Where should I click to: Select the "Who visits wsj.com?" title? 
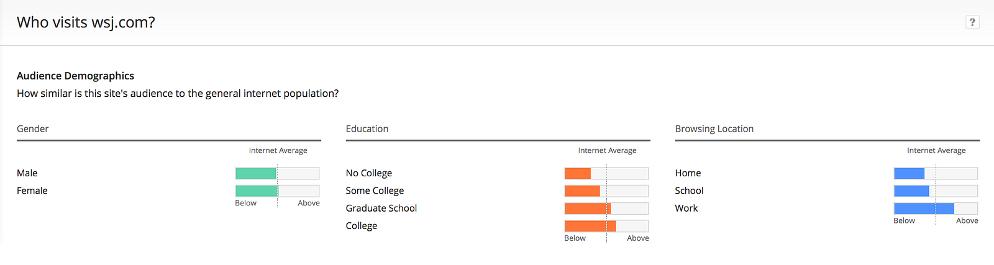coord(86,22)
